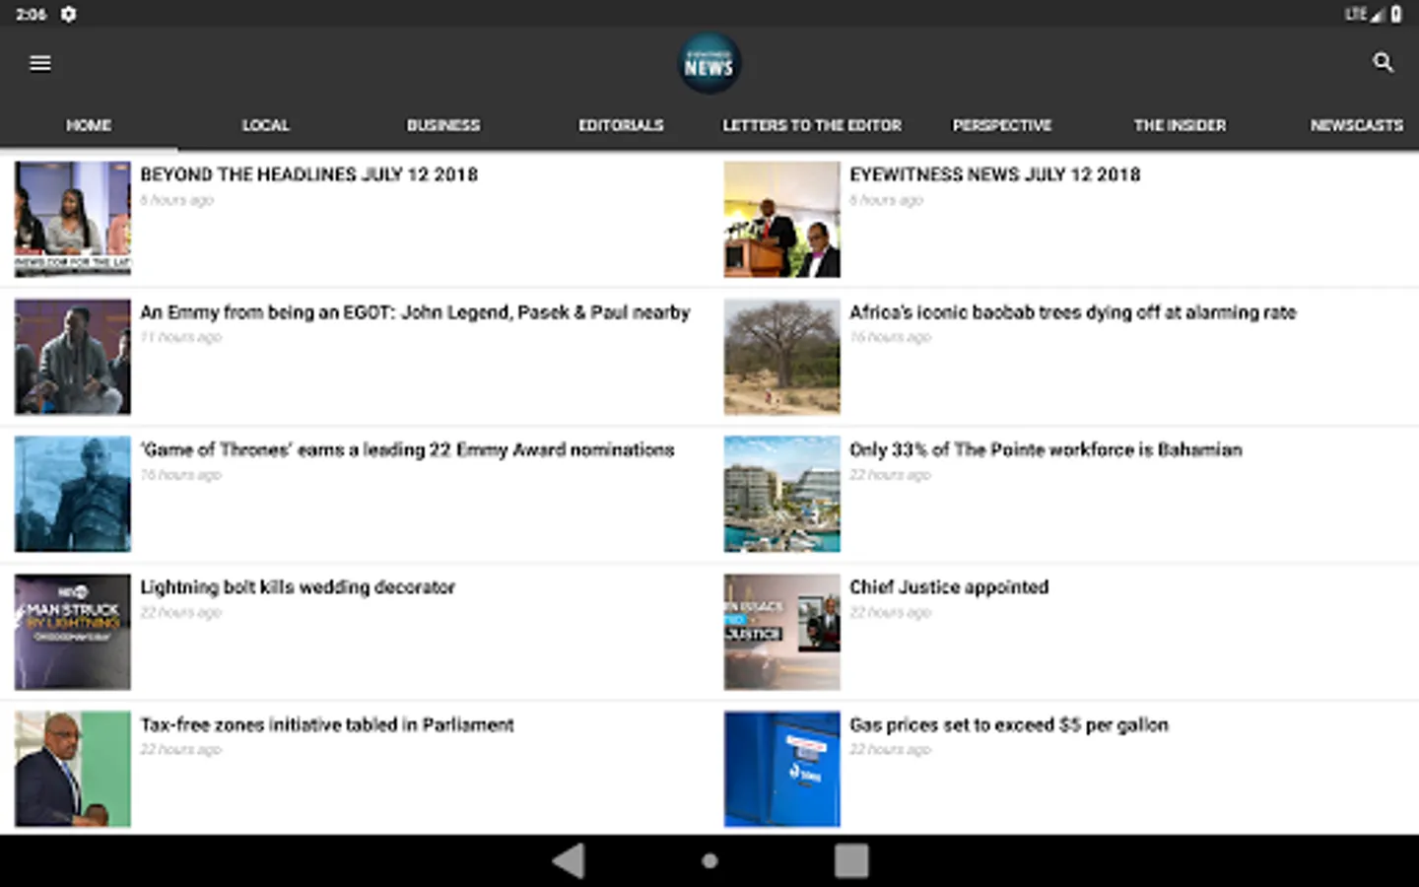The height and width of the screenshot is (887, 1419).
Task: Tap the podium speaker thumbnail
Action: click(x=782, y=219)
